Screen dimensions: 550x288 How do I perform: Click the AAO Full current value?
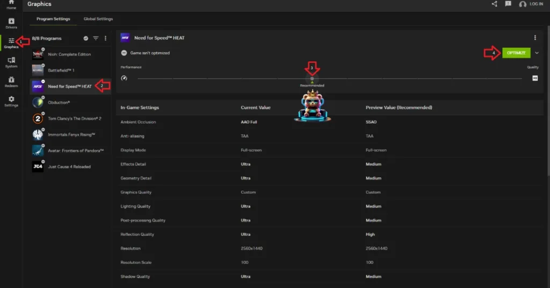pyautogui.click(x=249, y=122)
